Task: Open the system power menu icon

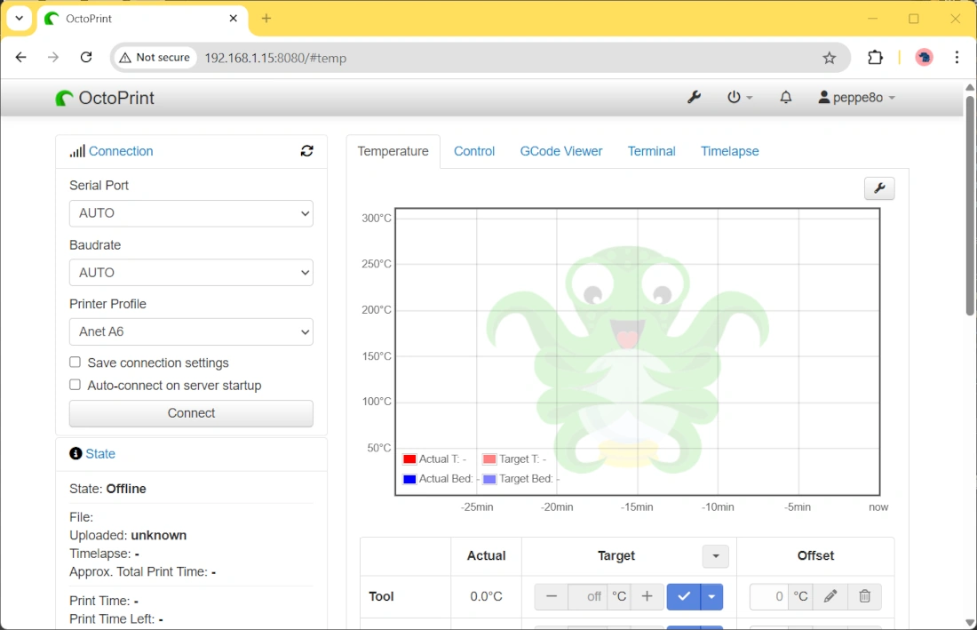Action: [x=739, y=97]
